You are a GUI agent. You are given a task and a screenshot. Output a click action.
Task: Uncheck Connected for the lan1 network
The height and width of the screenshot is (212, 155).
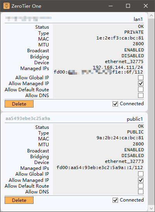pyautogui.click(x=115, y=104)
